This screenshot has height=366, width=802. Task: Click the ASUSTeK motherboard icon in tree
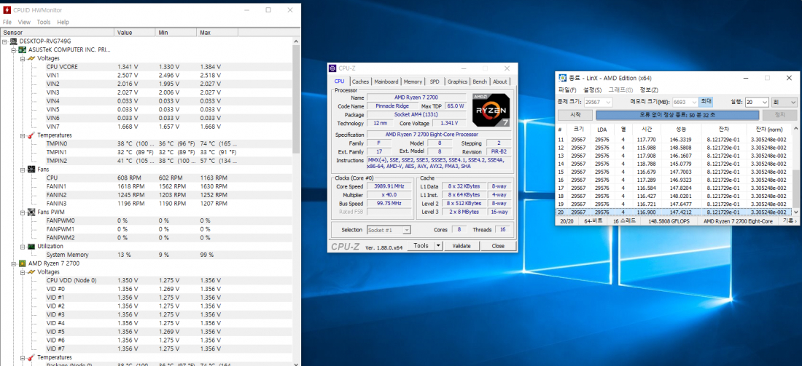click(23, 50)
